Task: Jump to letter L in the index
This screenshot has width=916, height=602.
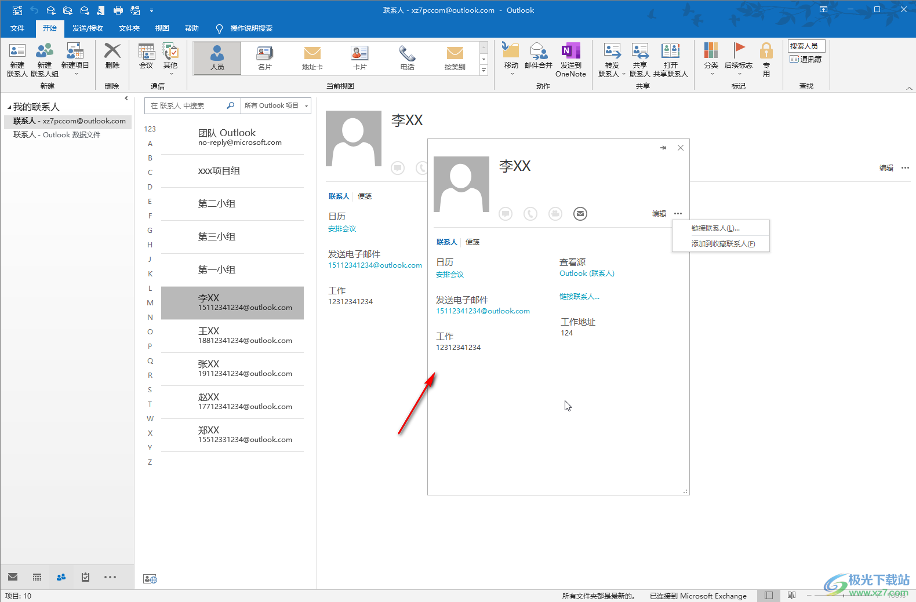Action: point(150,288)
